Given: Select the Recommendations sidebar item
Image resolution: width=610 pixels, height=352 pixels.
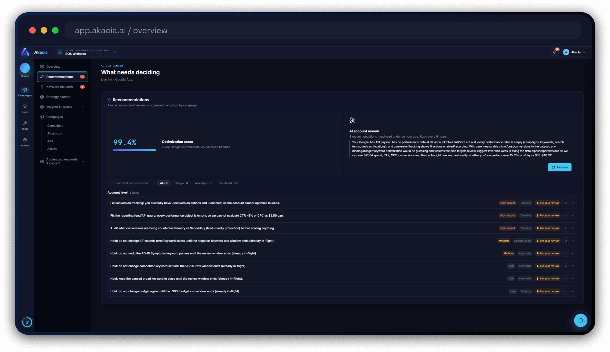Looking at the screenshot, I should [62, 77].
